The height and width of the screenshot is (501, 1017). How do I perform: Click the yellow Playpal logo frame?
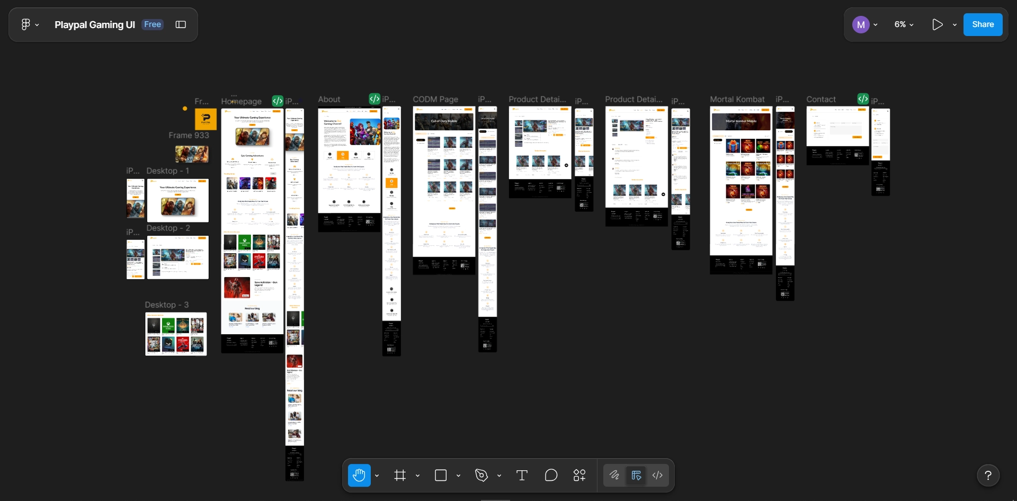tap(206, 119)
